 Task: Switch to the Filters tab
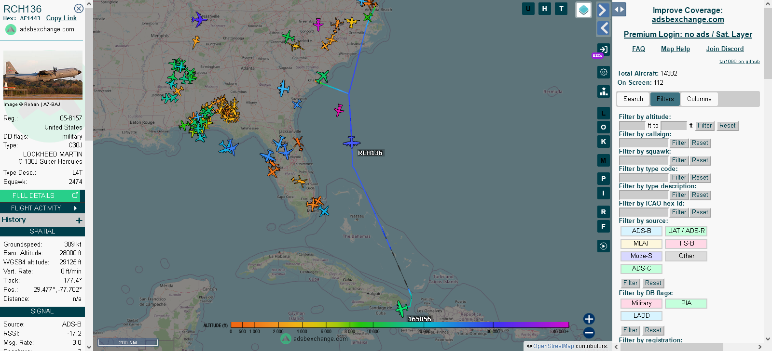(665, 99)
